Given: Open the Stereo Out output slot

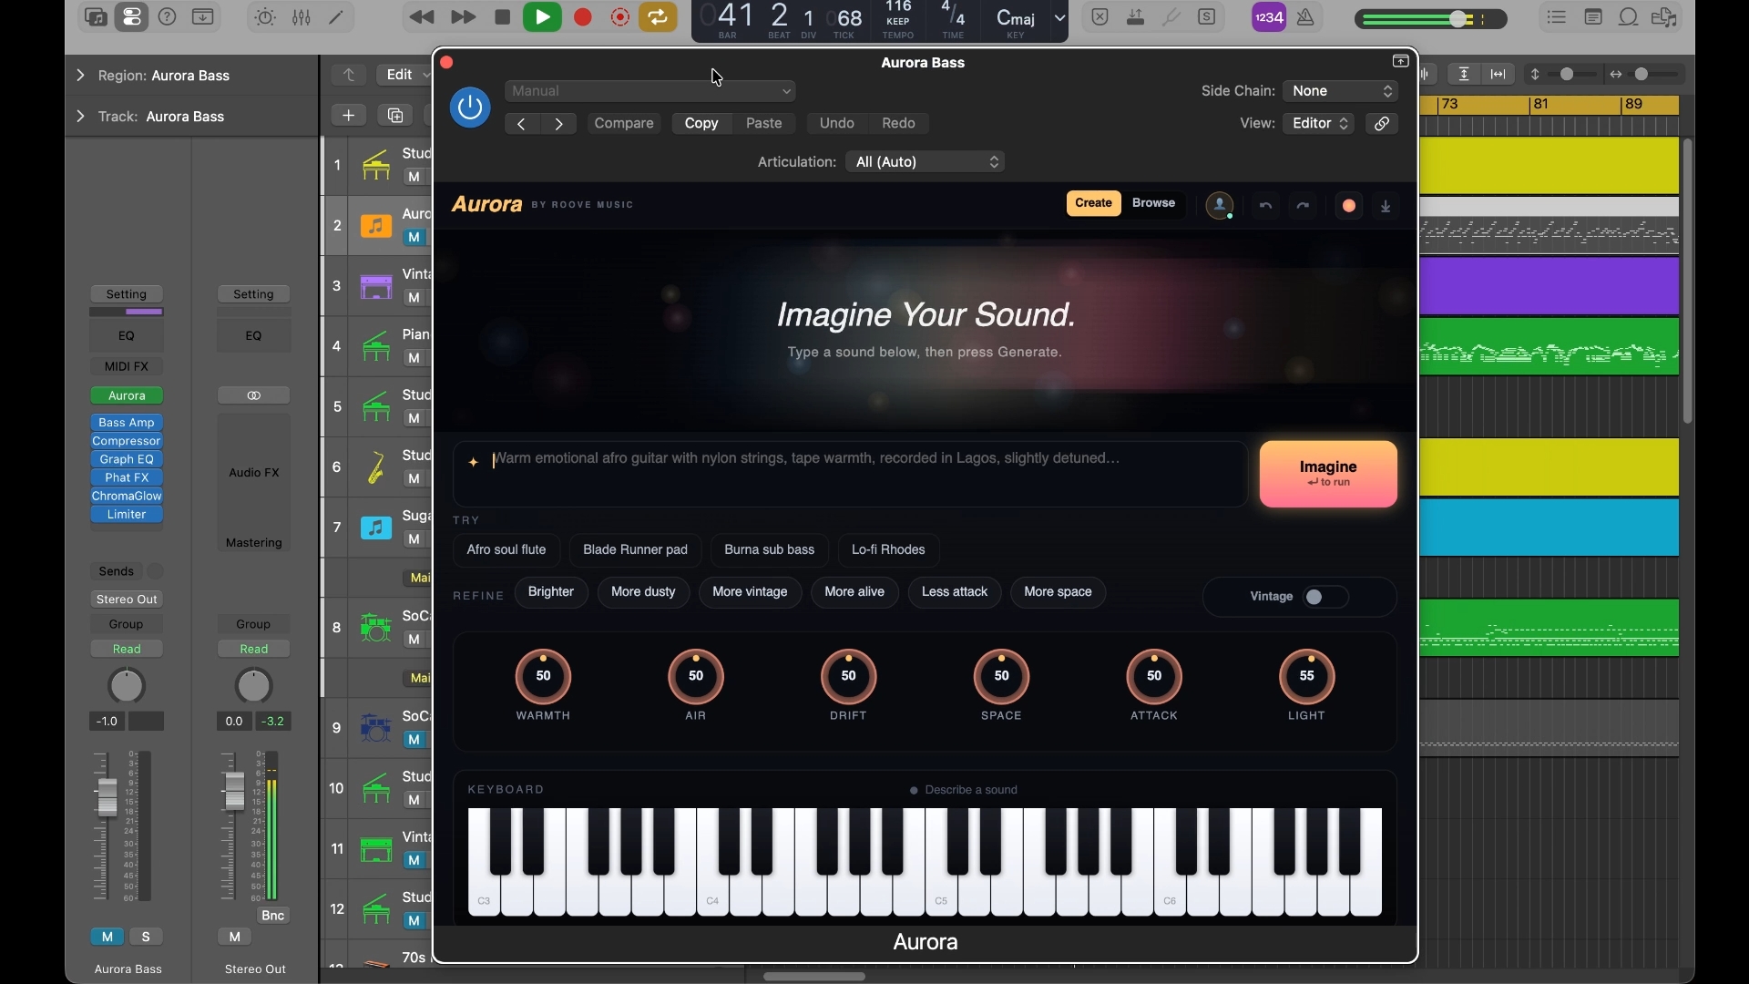Looking at the screenshot, I should pos(127,600).
